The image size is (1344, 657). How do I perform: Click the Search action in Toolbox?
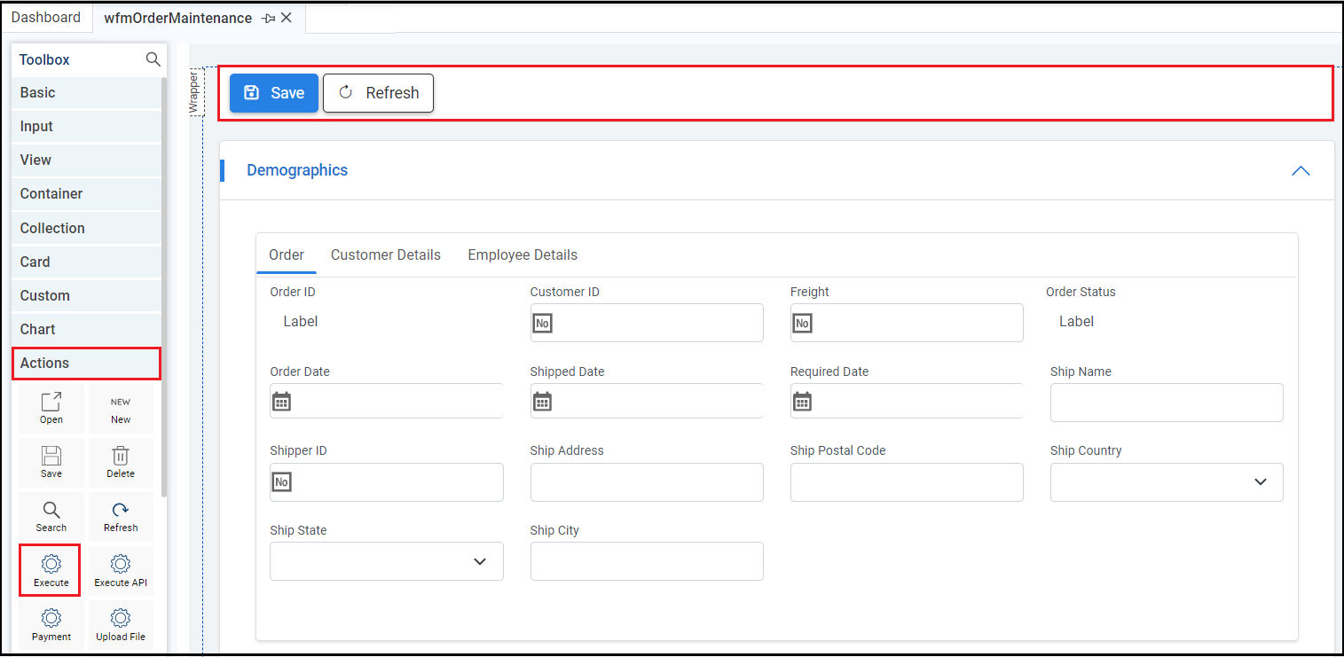point(51,515)
